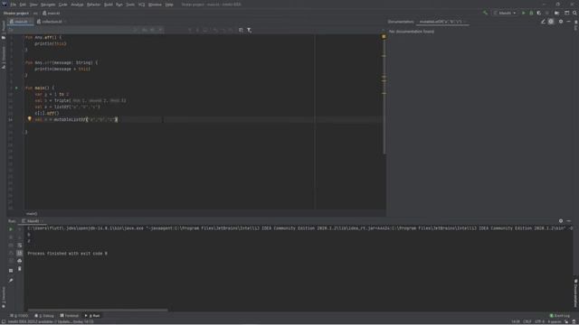Click restore layout icon in Run panel
The image size is (579, 325).
tap(11, 271)
